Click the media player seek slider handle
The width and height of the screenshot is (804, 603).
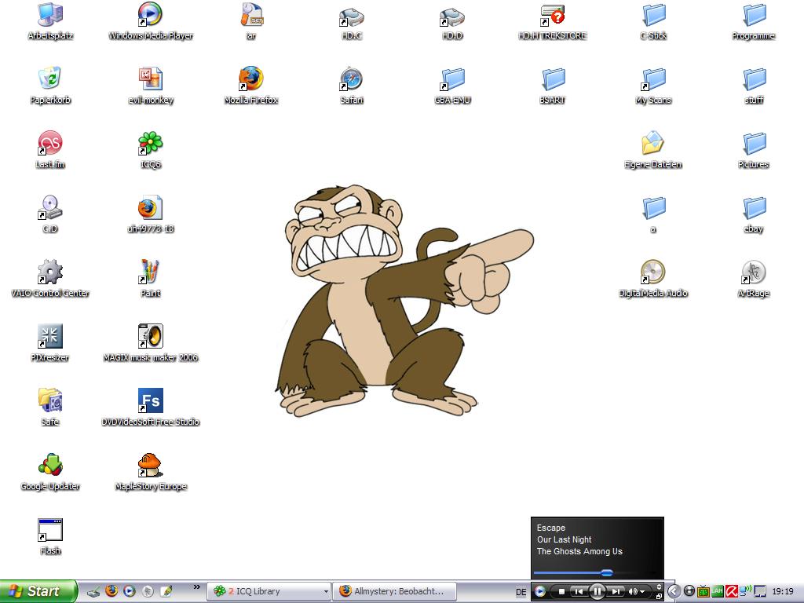607,572
